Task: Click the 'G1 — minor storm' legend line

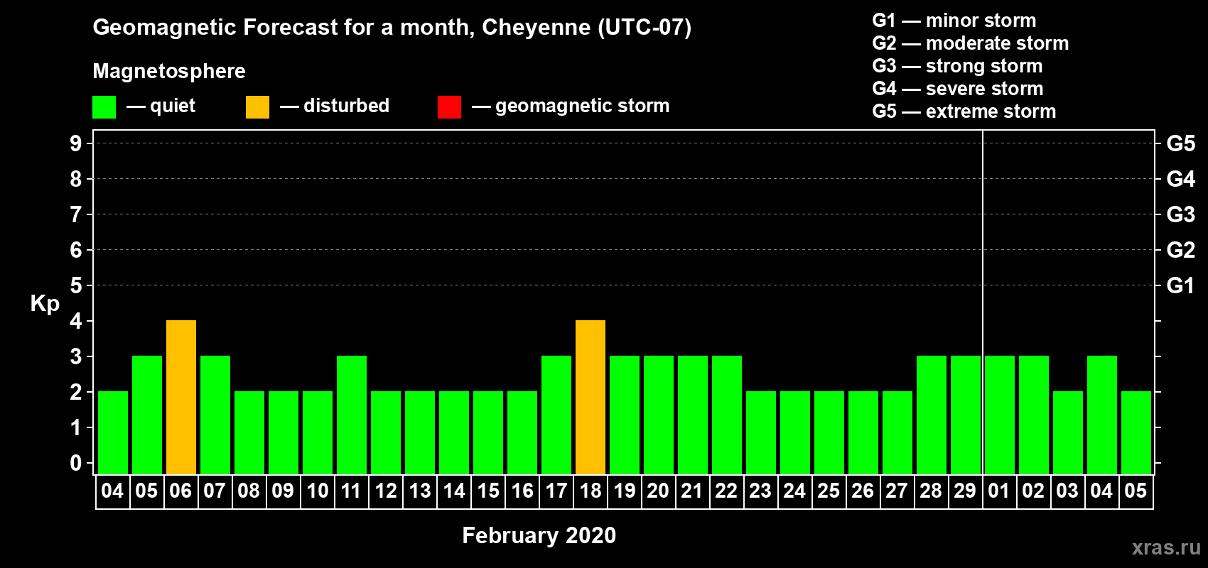Action: pyautogui.click(x=954, y=21)
